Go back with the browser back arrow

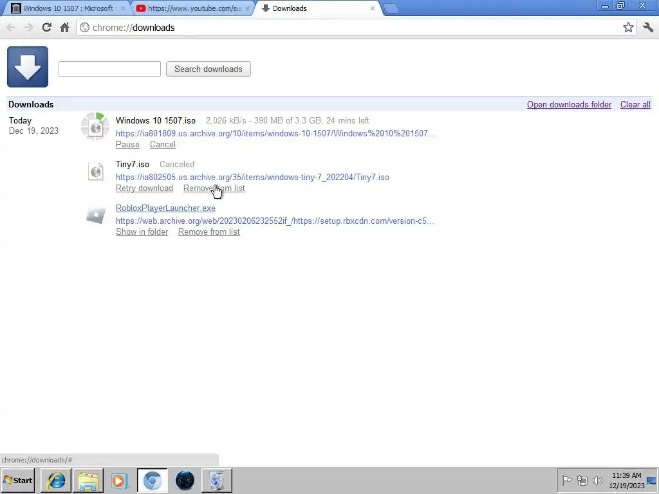10,28
